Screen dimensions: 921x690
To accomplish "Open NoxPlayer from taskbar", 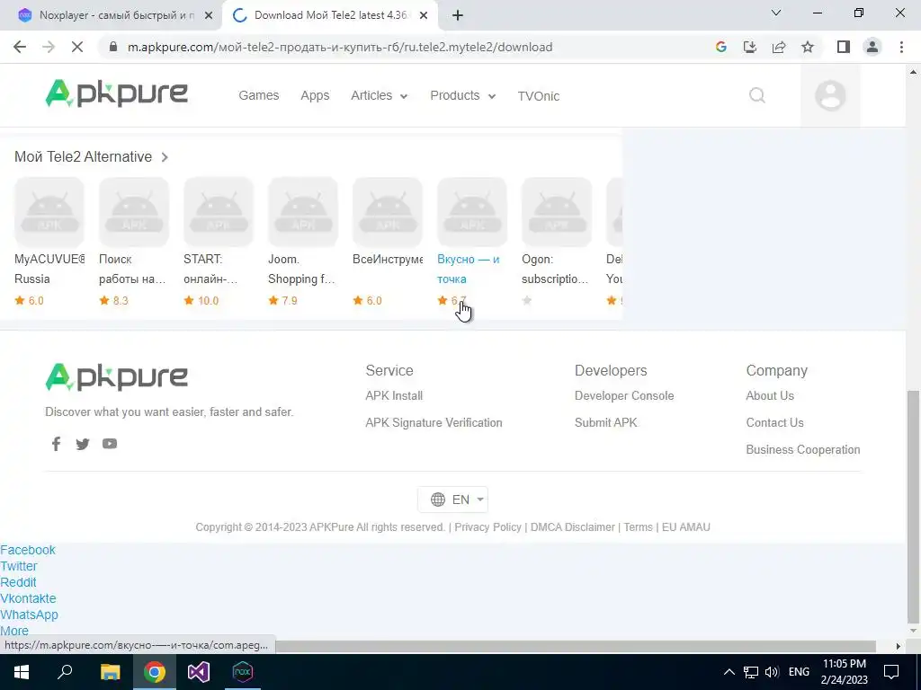I will click(243, 672).
